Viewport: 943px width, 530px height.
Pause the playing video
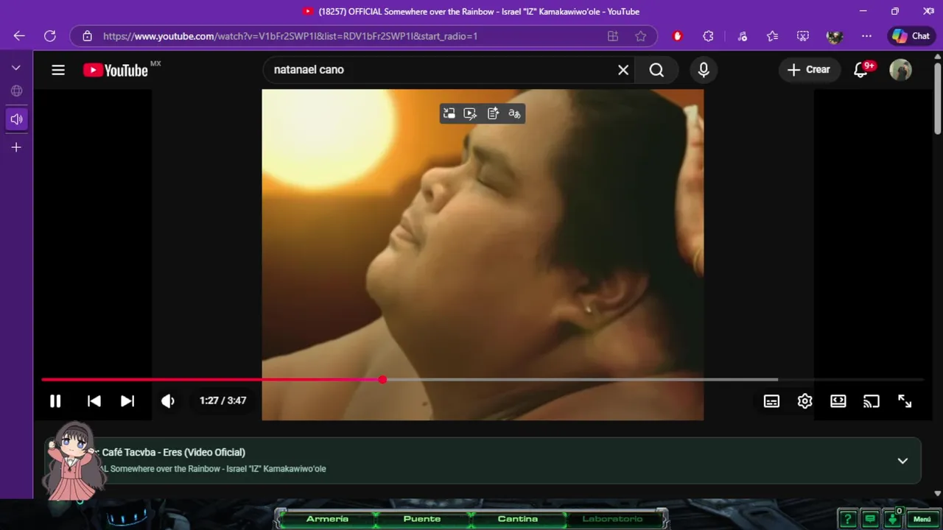point(55,401)
